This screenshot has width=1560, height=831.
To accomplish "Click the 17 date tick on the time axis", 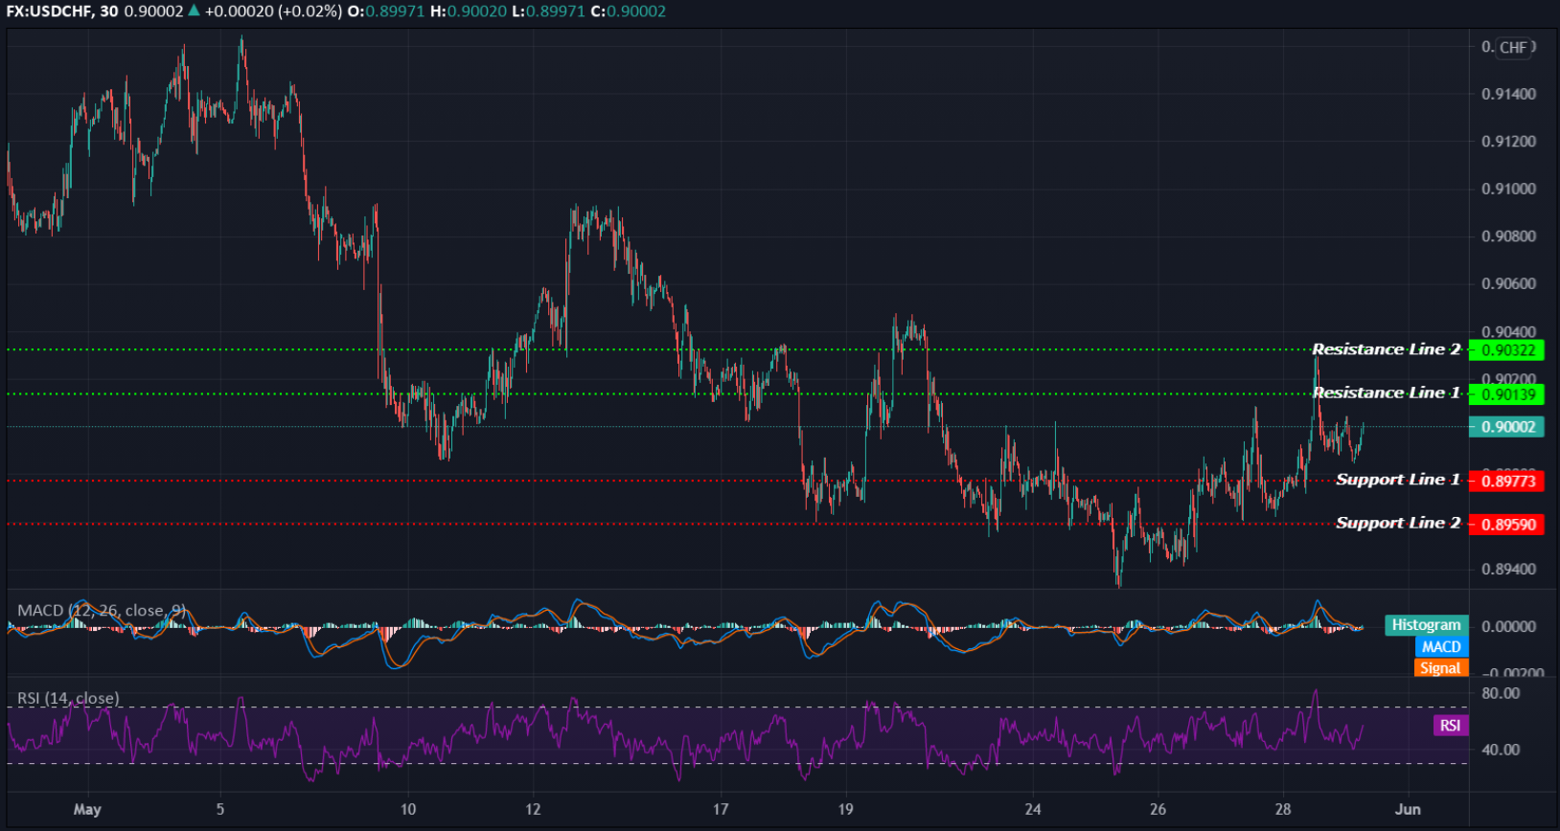I will tap(721, 810).
